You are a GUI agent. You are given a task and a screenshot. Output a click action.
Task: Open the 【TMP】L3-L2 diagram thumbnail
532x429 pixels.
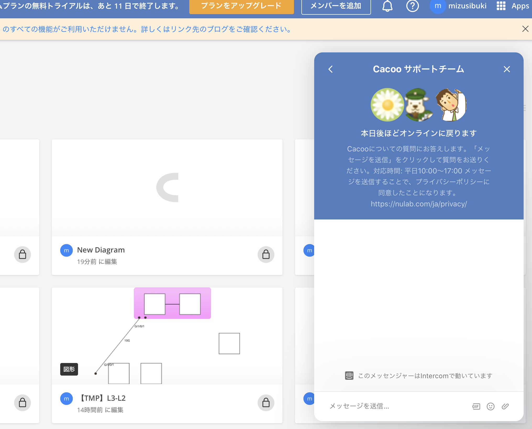pos(167,336)
